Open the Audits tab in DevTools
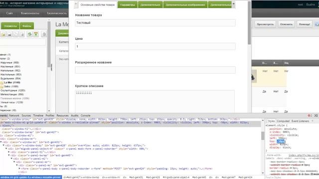This screenshot has height=179, width=319. (75, 115)
